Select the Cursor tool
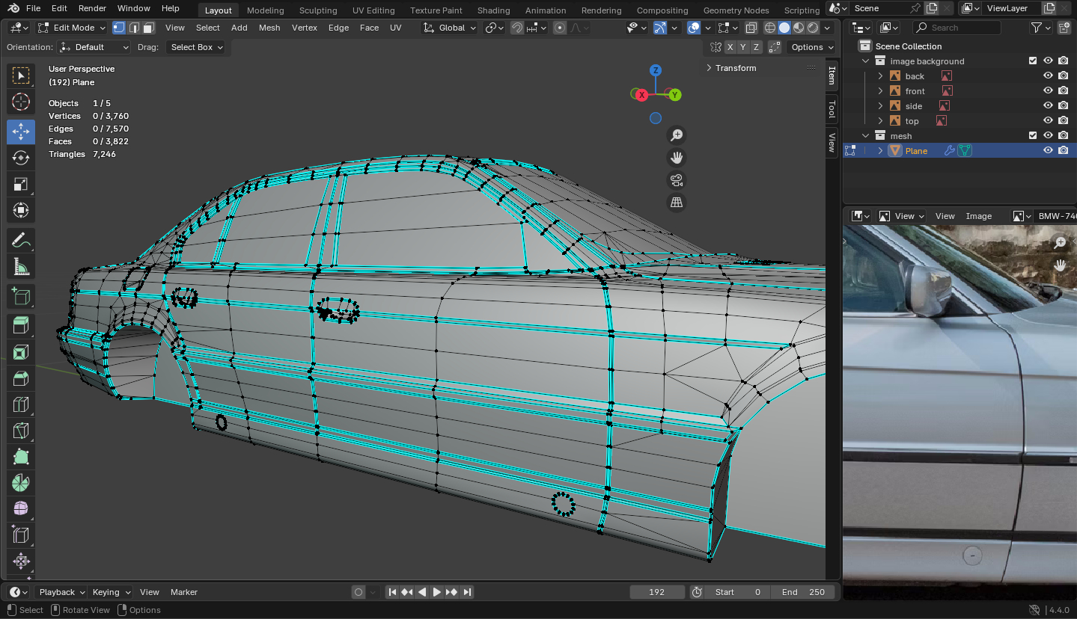 (x=21, y=102)
